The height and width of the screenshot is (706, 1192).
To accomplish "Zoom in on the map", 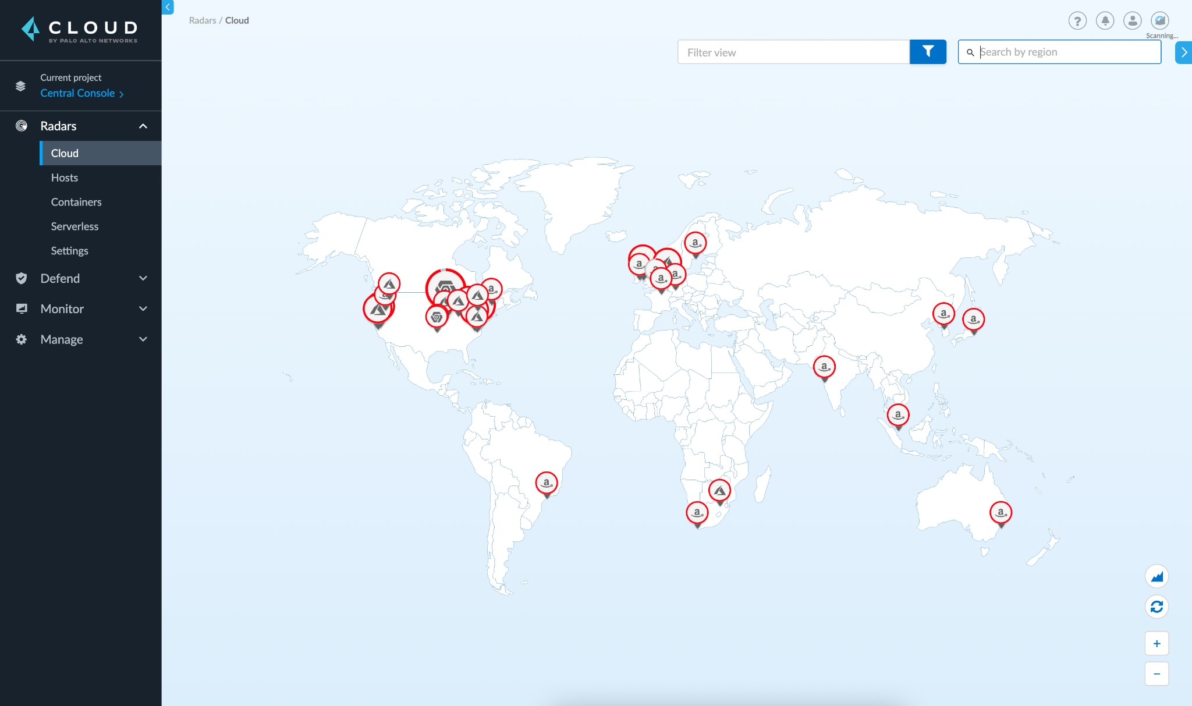I will coord(1156,643).
